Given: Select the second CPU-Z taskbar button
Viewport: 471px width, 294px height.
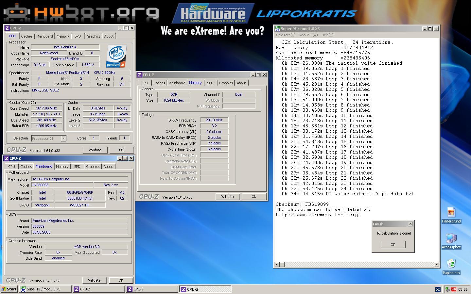Looking at the screenshot, I should click(152, 289).
